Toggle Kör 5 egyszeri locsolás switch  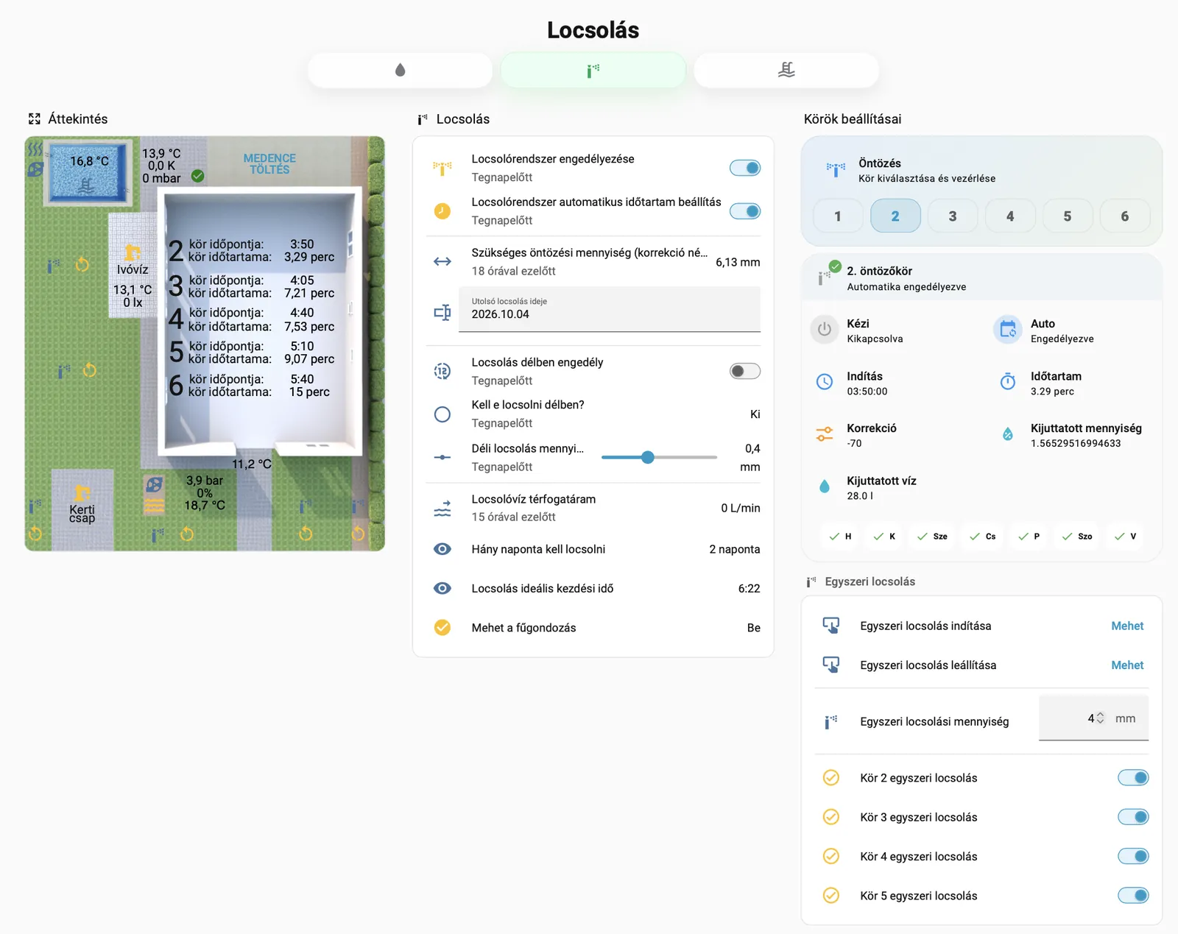(x=1133, y=896)
